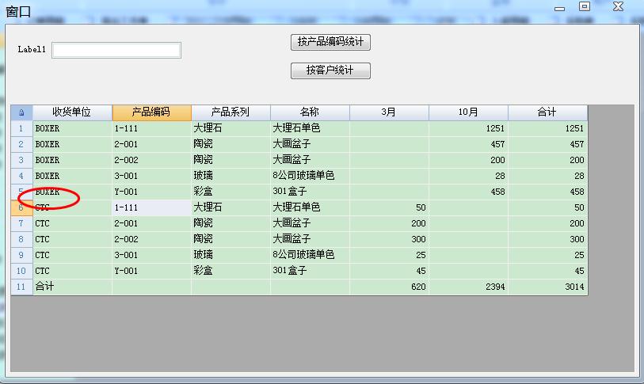Select row header number 10

[x=21, y=271]
